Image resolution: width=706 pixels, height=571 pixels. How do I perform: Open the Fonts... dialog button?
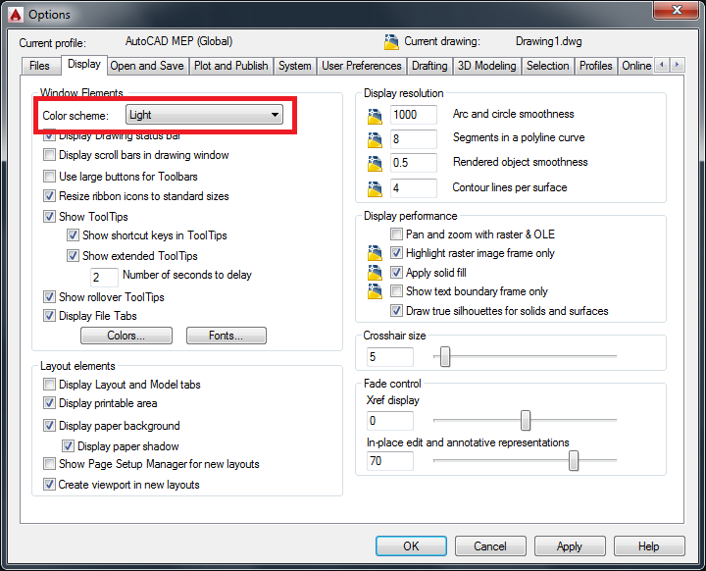227,336
